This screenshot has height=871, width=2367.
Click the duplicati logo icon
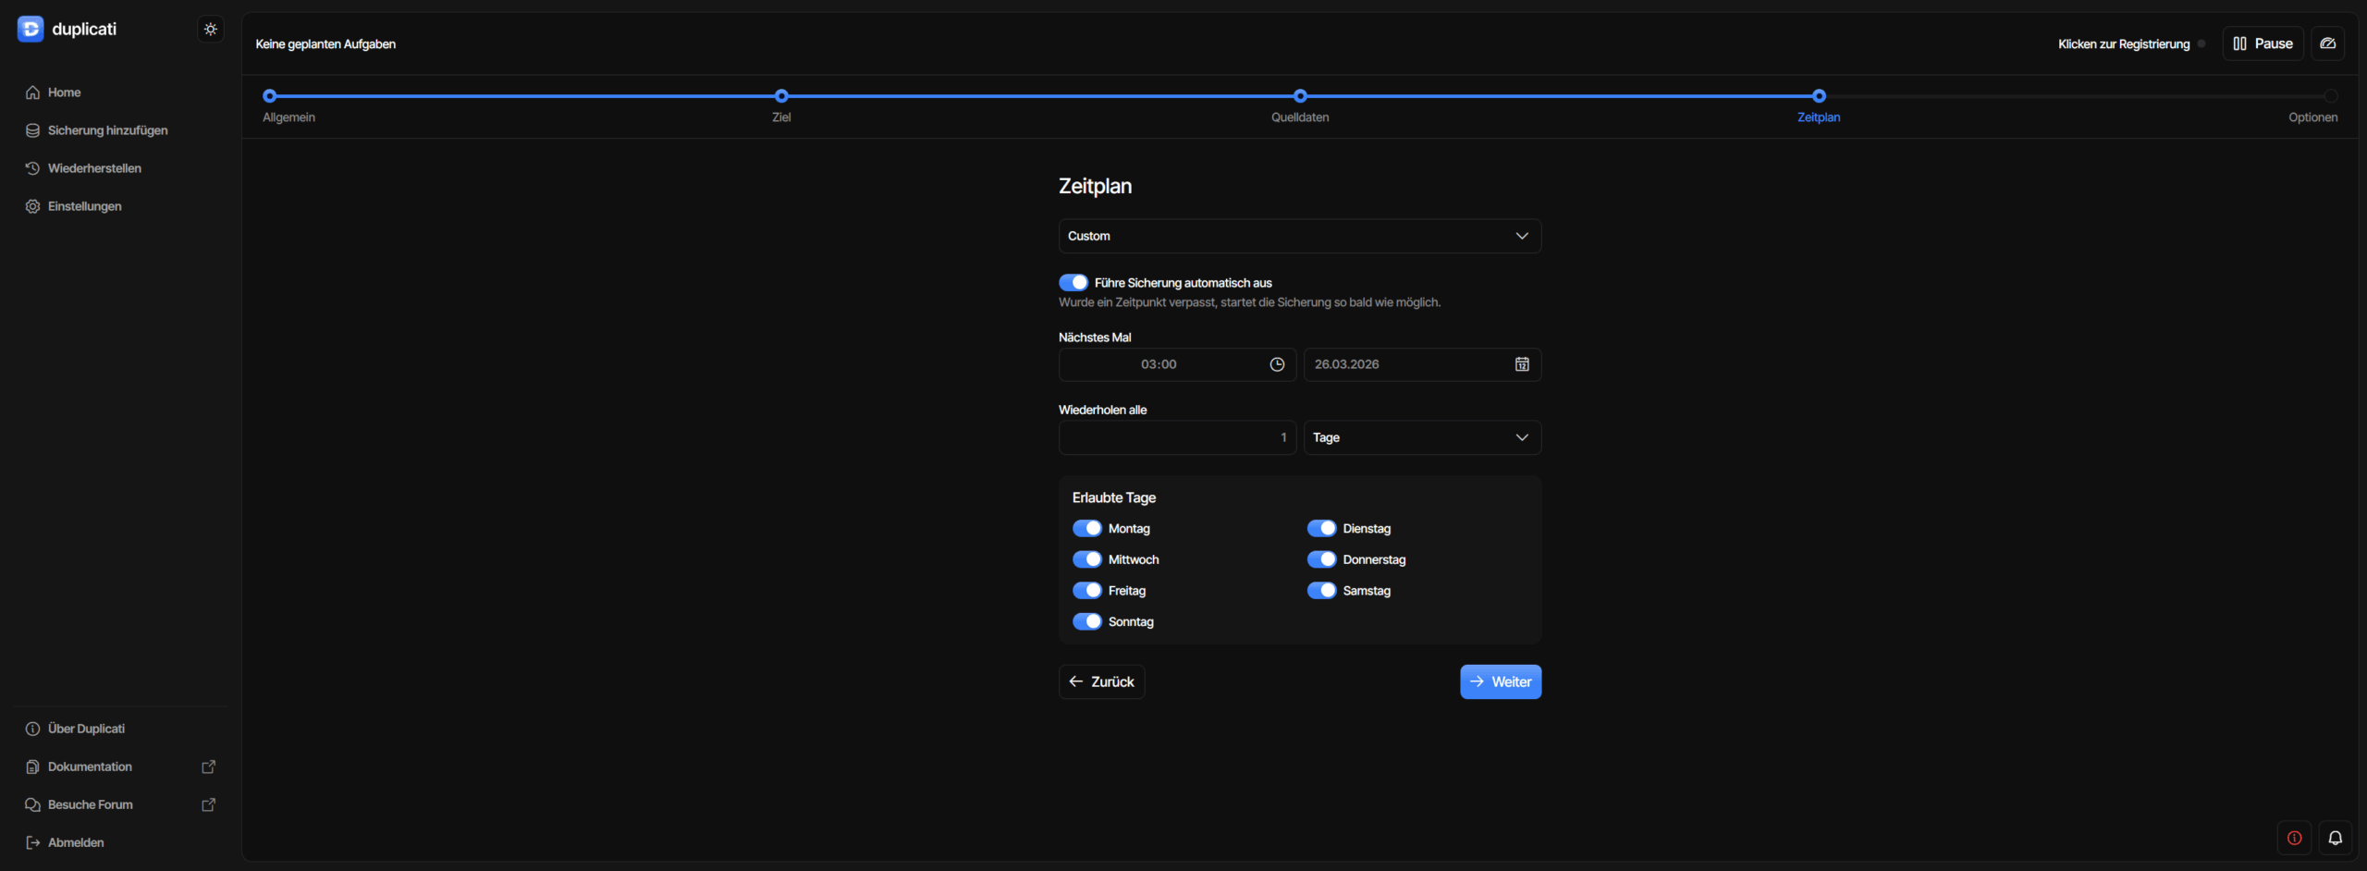(x=31, y=30)
